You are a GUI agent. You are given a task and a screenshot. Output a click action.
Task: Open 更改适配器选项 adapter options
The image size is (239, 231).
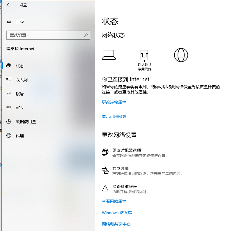[x=127, y=150]
